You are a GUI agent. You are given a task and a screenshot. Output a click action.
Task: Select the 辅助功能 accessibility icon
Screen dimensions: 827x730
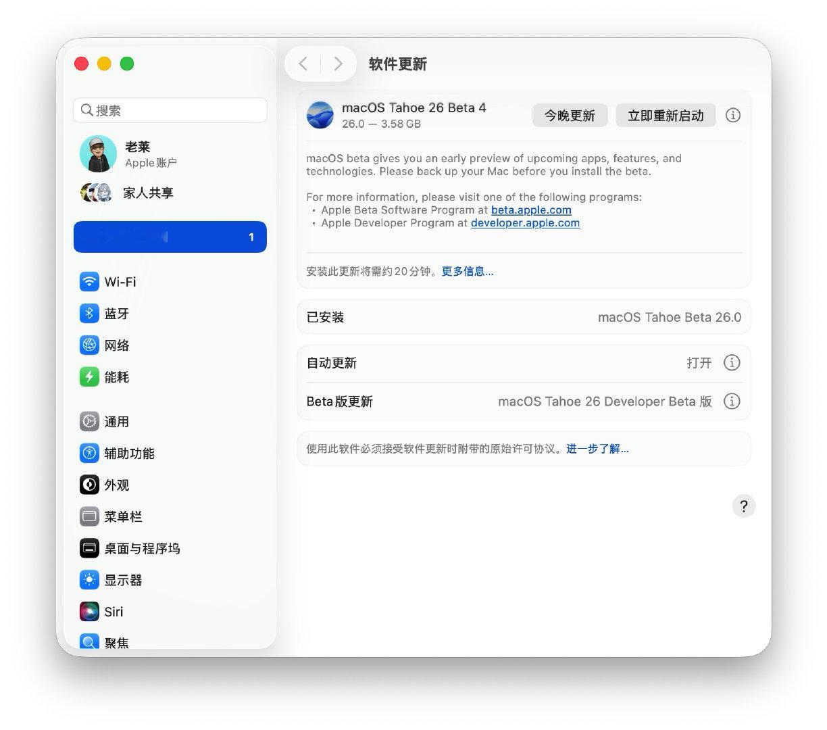[x=89, y=454]
